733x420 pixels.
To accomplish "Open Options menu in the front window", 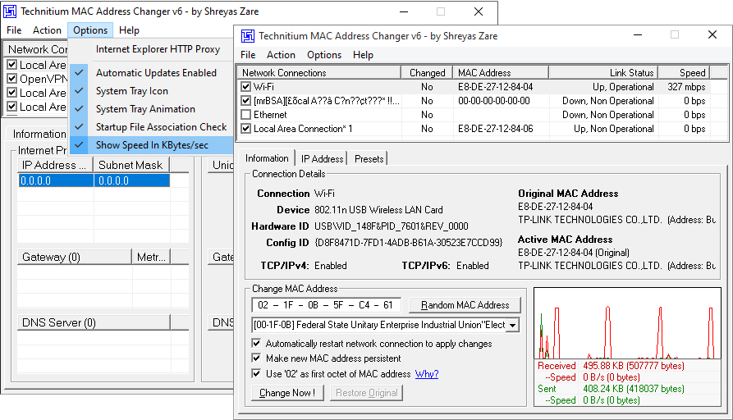I will (324, 55).
